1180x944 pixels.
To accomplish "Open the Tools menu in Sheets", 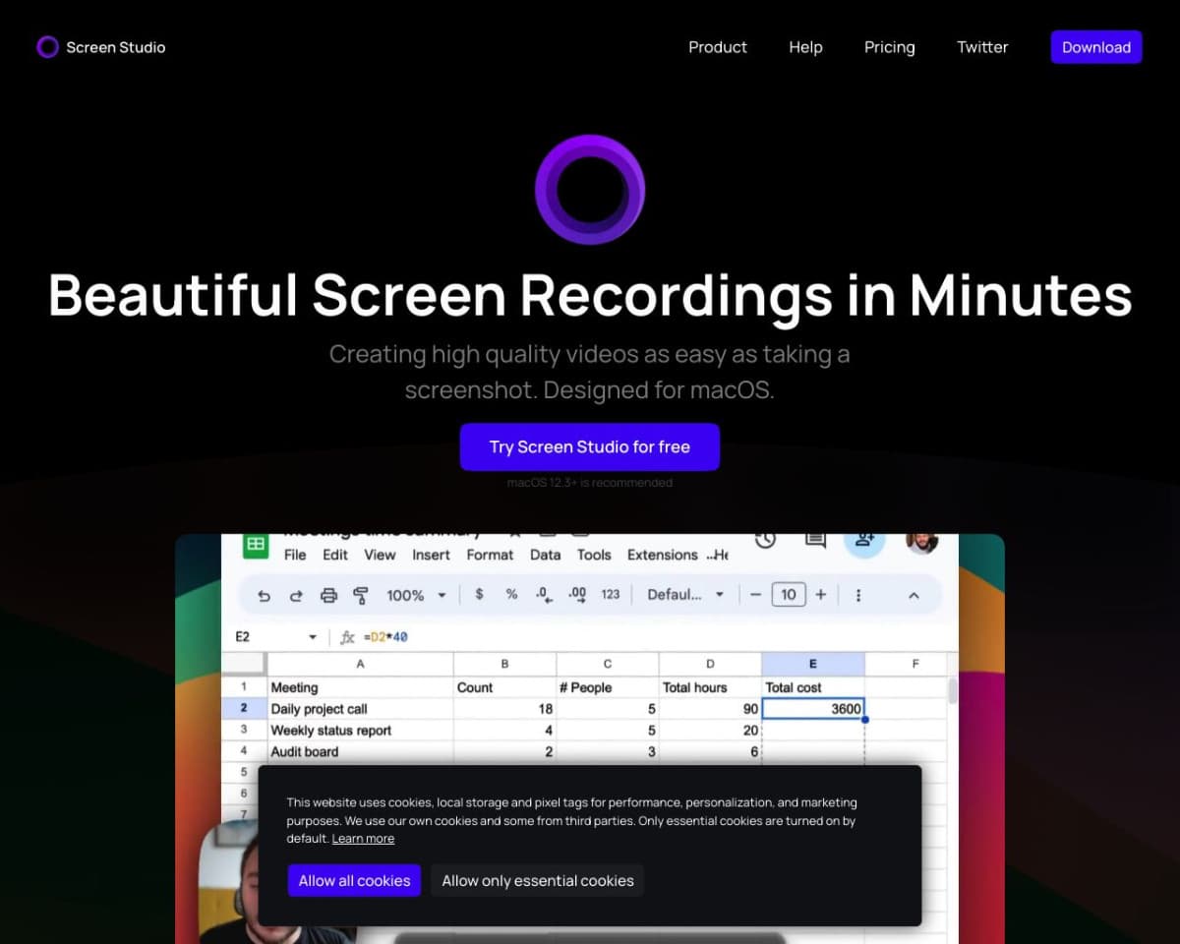I will pos(594,555).
